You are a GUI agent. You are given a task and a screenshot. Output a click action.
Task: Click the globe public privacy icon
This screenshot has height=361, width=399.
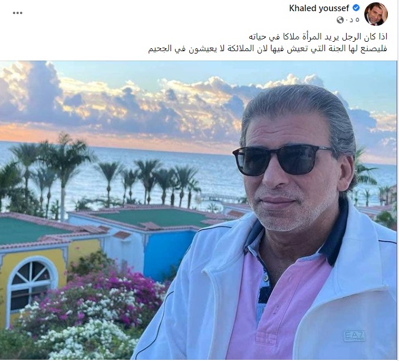point(340,20)
